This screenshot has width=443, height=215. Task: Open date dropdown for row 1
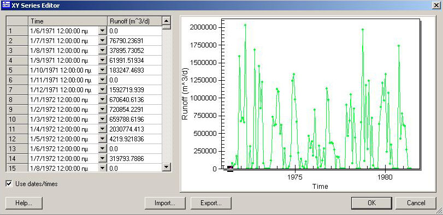pos(102,31)
